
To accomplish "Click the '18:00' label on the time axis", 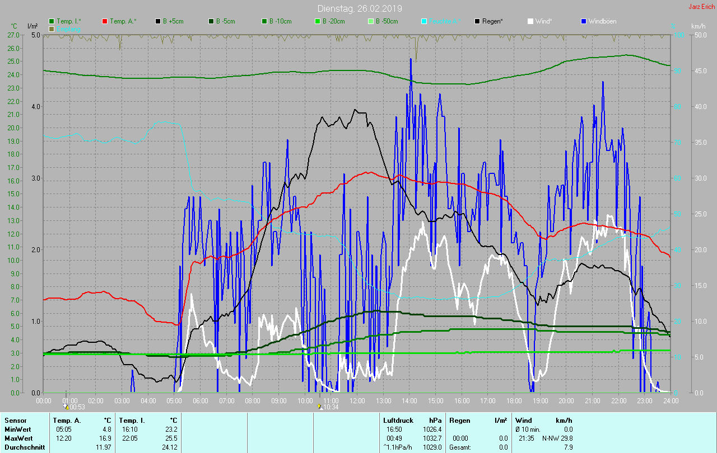I will (x=514, y=401).
